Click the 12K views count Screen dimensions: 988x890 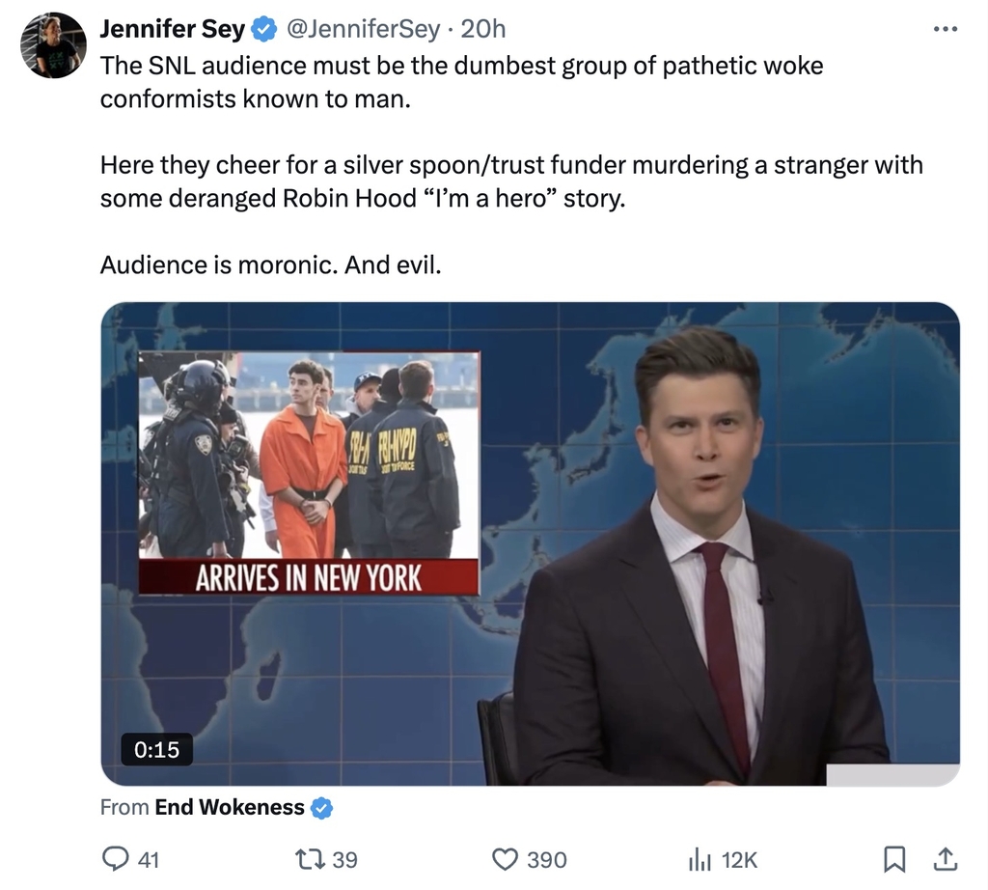[739, 860]
